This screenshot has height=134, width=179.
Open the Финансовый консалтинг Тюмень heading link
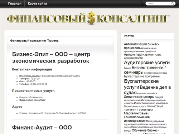pos(34,41)
